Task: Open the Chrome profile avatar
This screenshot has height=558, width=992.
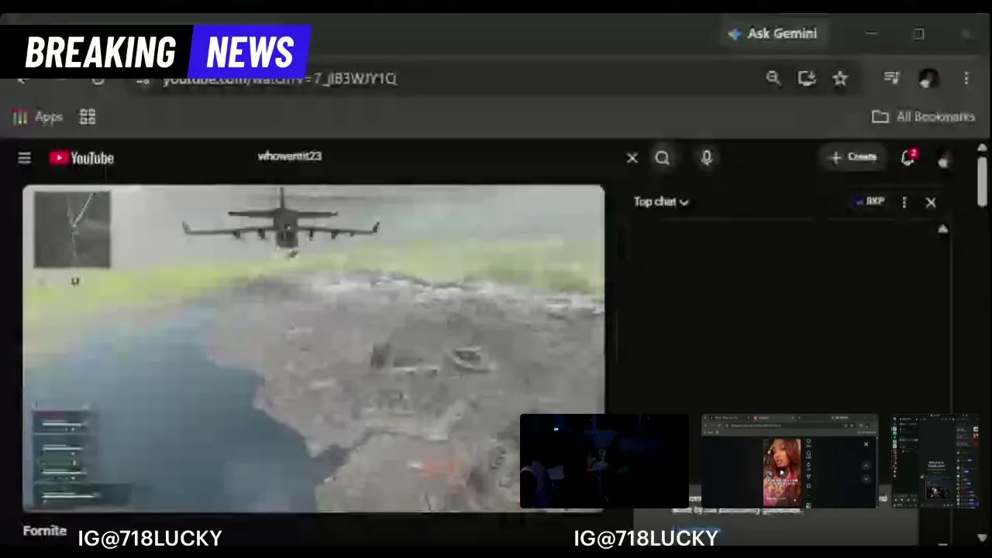Action: 928,78
